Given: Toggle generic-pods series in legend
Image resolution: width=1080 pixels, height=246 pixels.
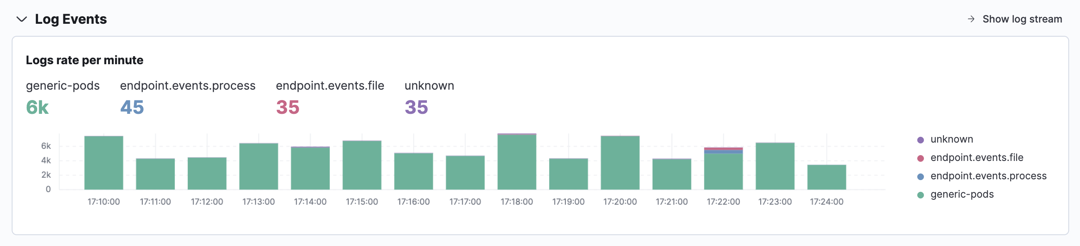Looking at the screenshot, I should [962, 194].
